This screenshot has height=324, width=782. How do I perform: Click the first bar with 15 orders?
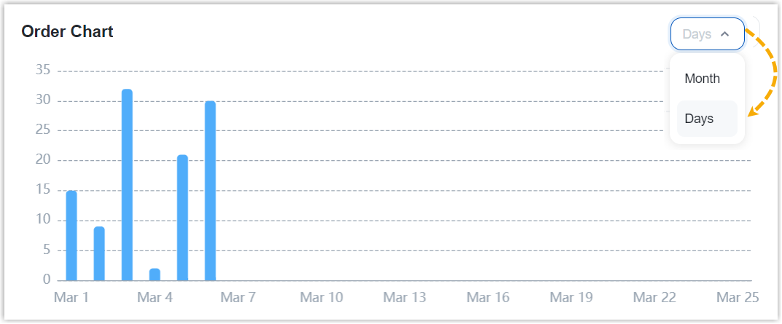[x=71, y=235]
